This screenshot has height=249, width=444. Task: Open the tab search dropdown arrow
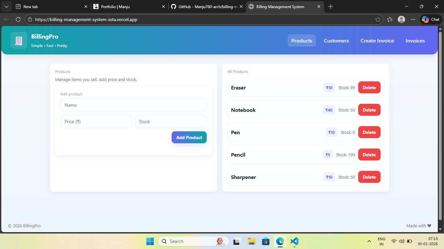point(6,6)
